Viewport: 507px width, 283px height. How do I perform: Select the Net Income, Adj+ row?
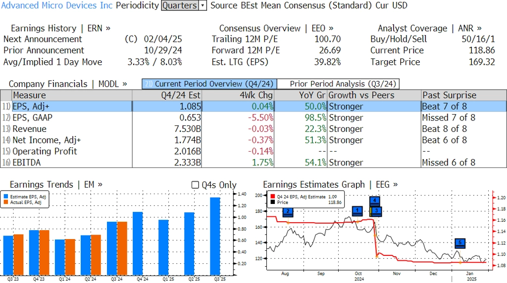[x=253, y=140]
